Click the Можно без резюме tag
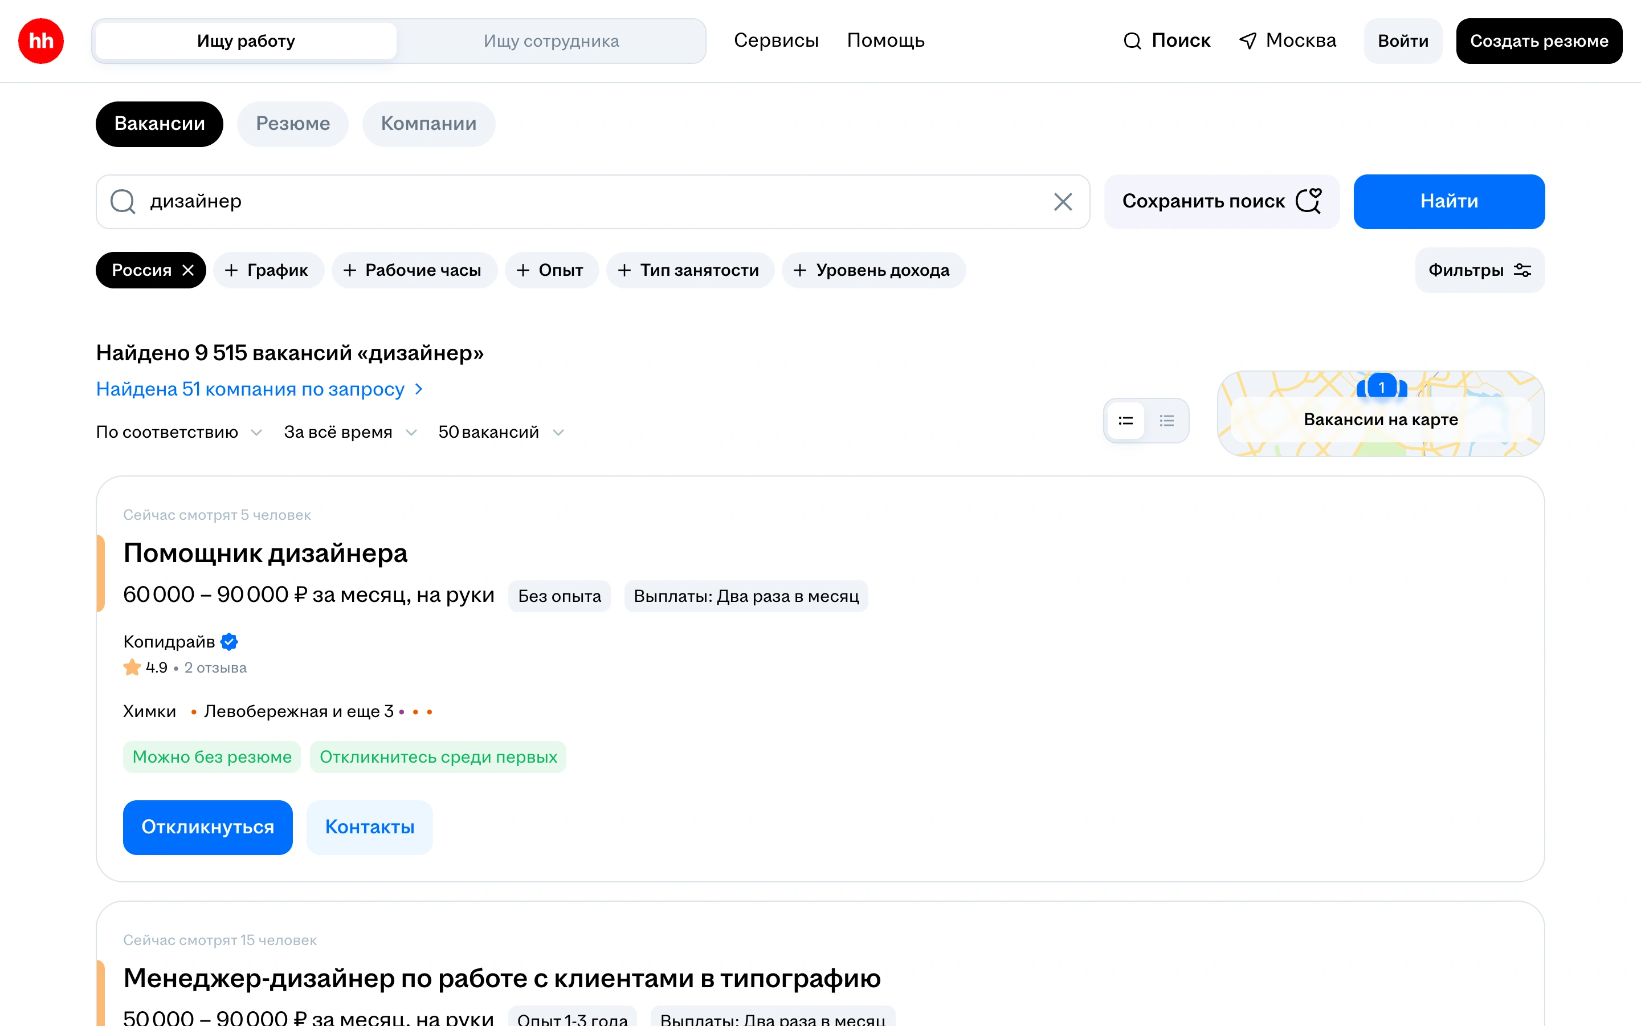The height and width of the screenshot is (1026, 1641). pyautogui.click(x=211, y=756)
